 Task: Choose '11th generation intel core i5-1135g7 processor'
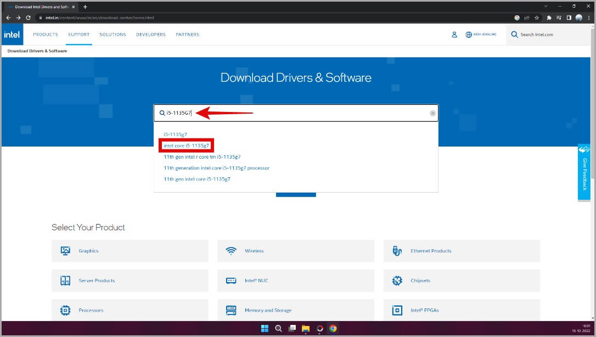217,168
